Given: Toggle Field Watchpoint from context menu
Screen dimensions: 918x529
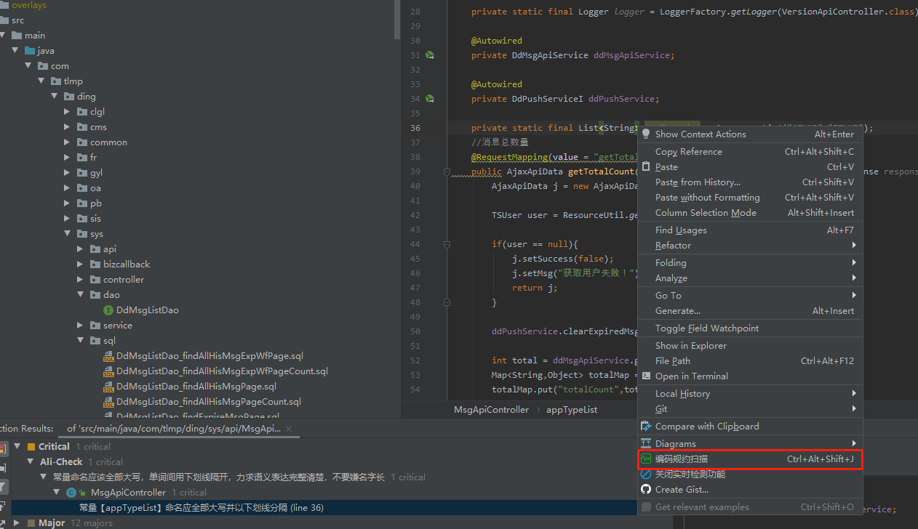Looking at the screenshot, I should coord(750,328).
